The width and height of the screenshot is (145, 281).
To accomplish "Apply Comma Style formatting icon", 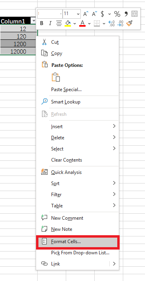I will [x=126, y=14].
